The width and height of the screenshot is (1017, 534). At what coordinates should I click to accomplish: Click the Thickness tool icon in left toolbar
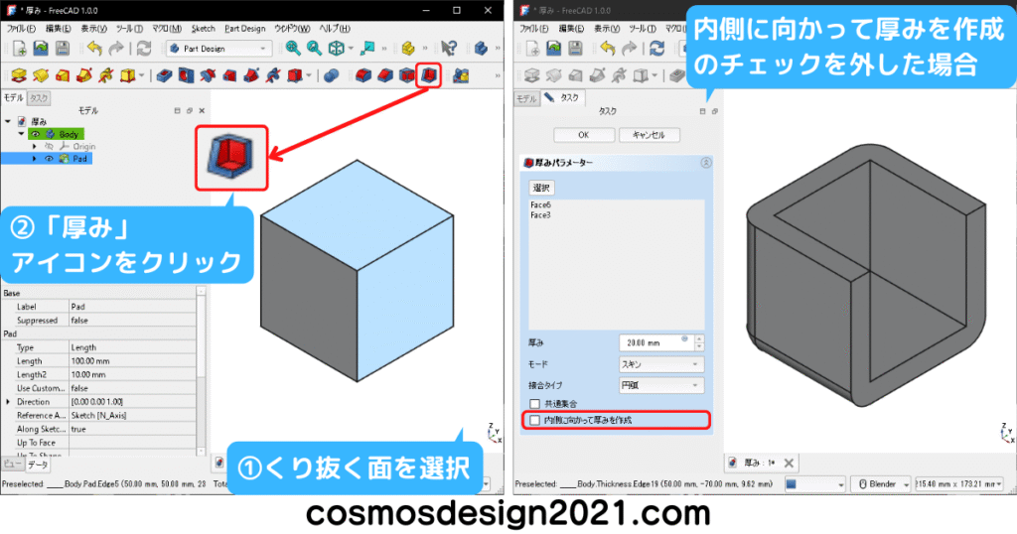click(x=428, y=75)
